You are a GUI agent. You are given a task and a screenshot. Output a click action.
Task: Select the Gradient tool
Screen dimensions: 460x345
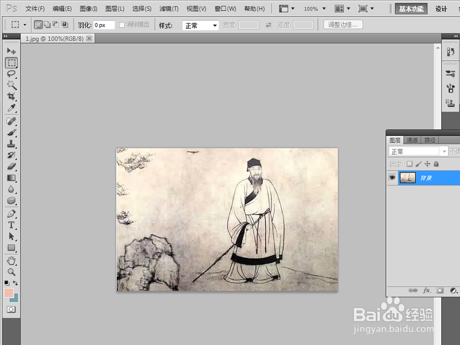pos(11,178)
